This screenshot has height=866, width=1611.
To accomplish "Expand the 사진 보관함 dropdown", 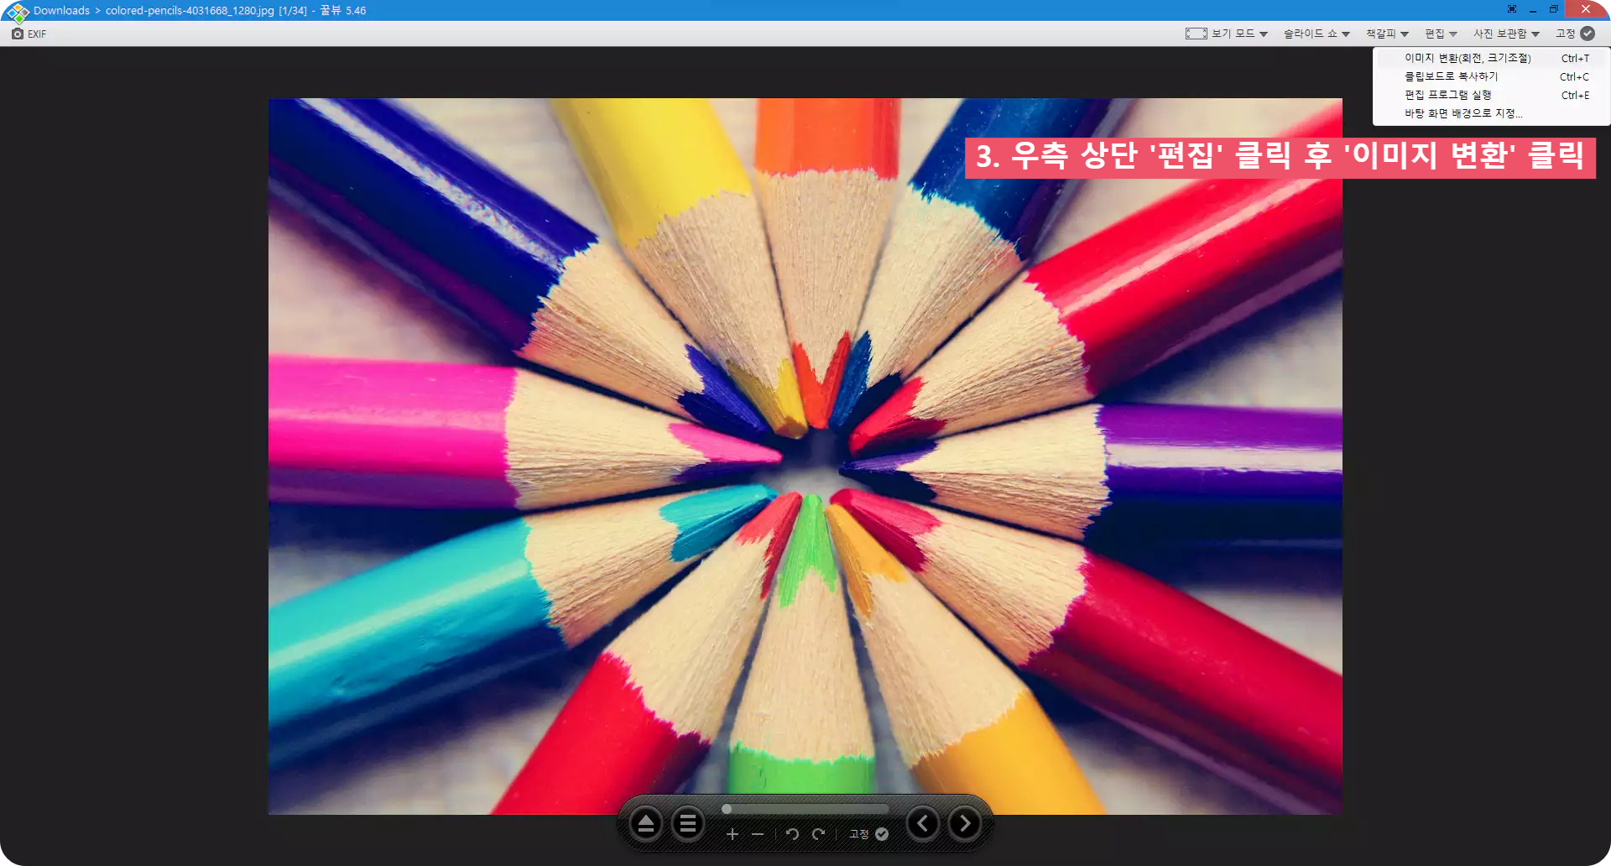I will (x=1506, y=34).
